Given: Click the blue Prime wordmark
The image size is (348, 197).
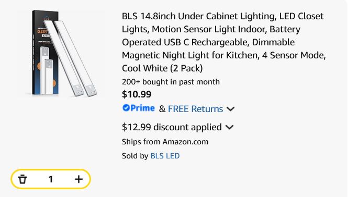Looking at the screenshot, I should [142, 108].
